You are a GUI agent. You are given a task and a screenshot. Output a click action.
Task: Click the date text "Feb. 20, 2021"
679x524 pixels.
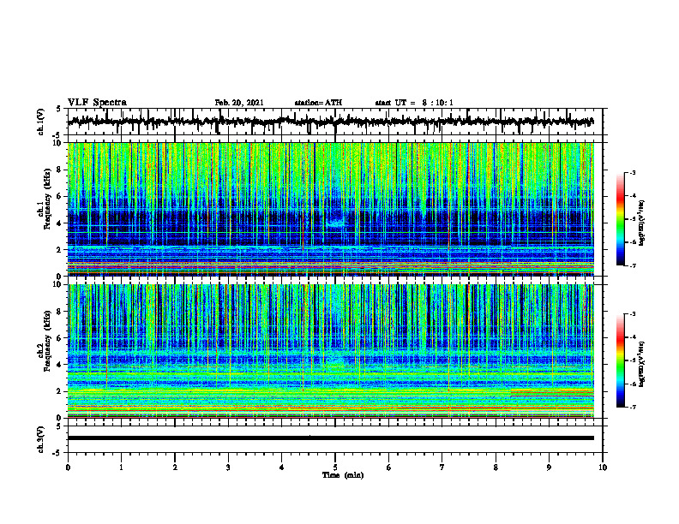pos(239,103)
